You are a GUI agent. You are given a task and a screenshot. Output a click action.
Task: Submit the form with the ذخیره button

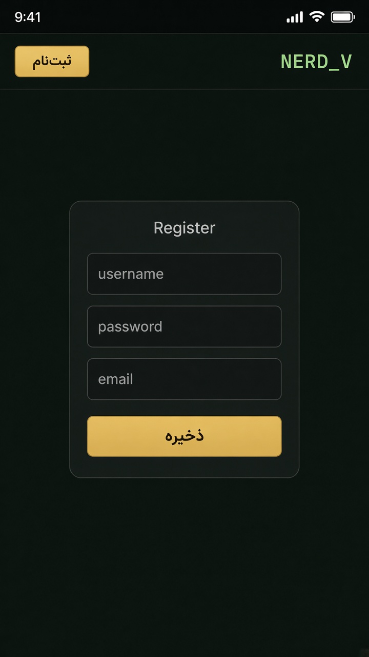184,436
